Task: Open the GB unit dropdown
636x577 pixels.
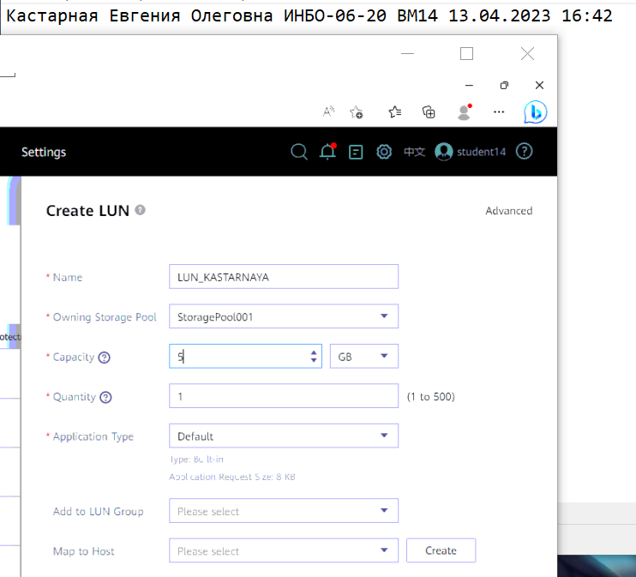Action: pyautogui.click(x=363, y=357)
